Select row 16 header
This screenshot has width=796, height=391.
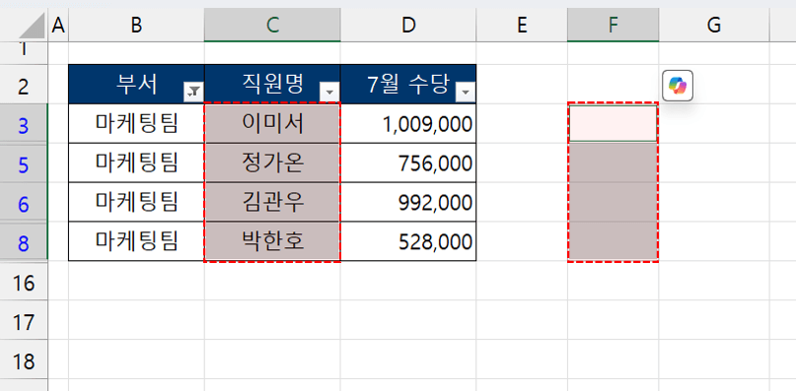coord(24,281)
